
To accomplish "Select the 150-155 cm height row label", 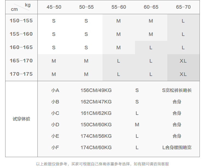I will tap(21, 21).
